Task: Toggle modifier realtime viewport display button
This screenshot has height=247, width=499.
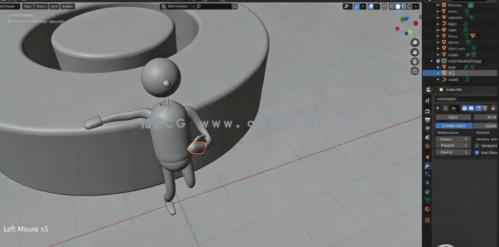Action: [x=471, y=108]
